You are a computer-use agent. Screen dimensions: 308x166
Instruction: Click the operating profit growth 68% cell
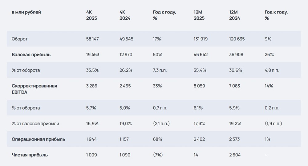[157, 139]
